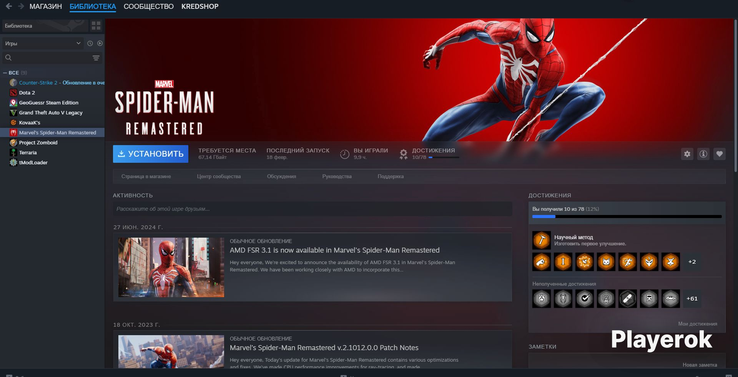Open AMD FSR 3.1 news title

pos(334,250)
